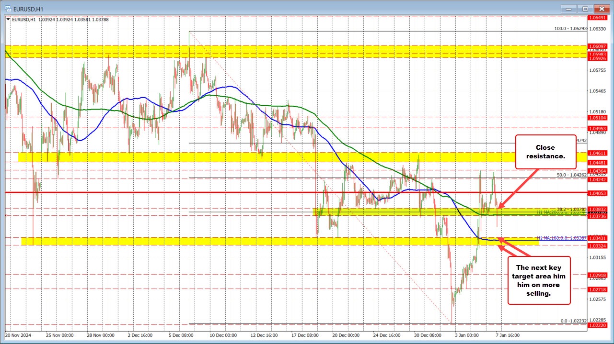
Task: Select the 1.06491 price label
Action: 598,18
